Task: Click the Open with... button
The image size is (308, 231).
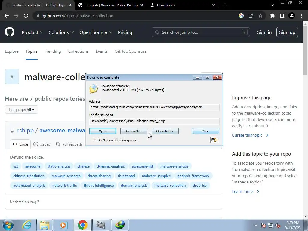Action: (x=134, y=131)
